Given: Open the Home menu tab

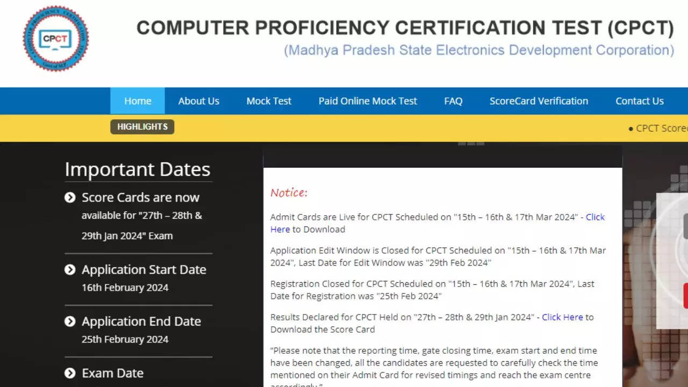Looking at the screenshot, I should point(138,101).
